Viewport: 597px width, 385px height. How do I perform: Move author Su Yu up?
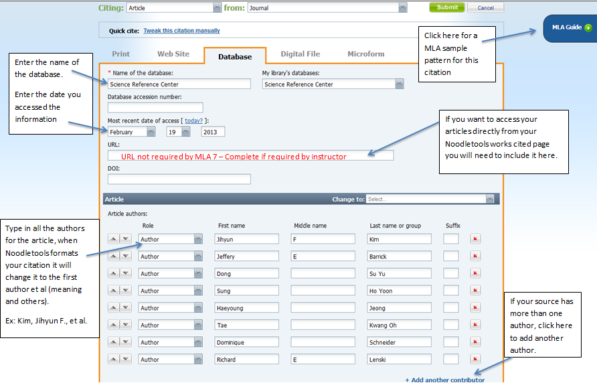point(114,273)
